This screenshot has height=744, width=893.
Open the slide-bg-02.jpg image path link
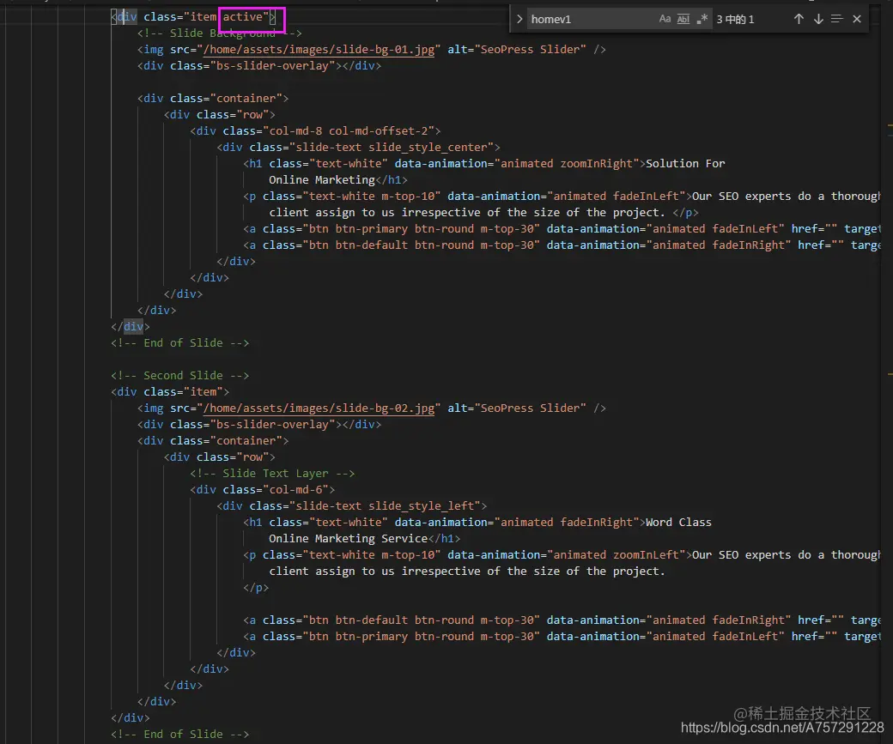click(x=319, y=408)
